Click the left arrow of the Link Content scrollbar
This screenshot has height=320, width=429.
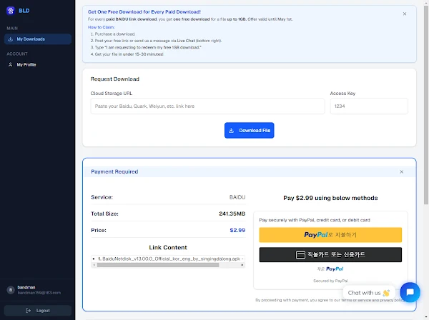[94, 265]
